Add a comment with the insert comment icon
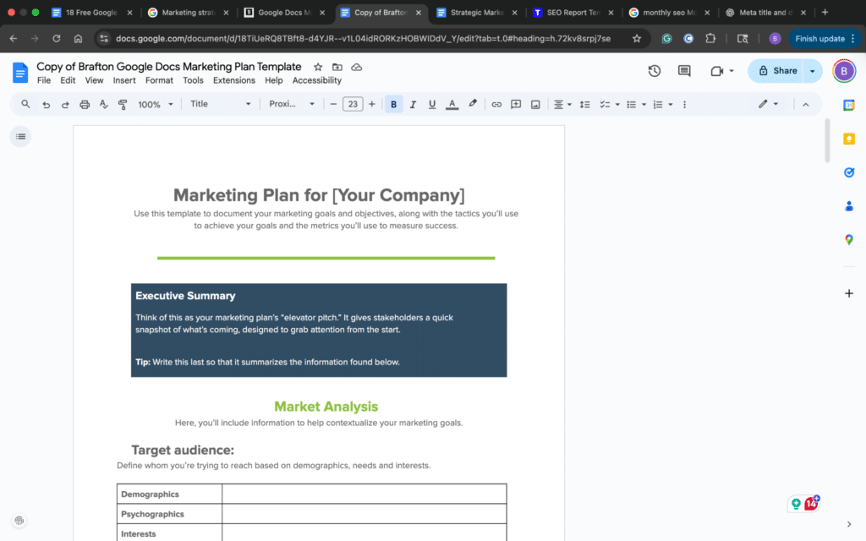866x541 pixels. coord(516,103)
